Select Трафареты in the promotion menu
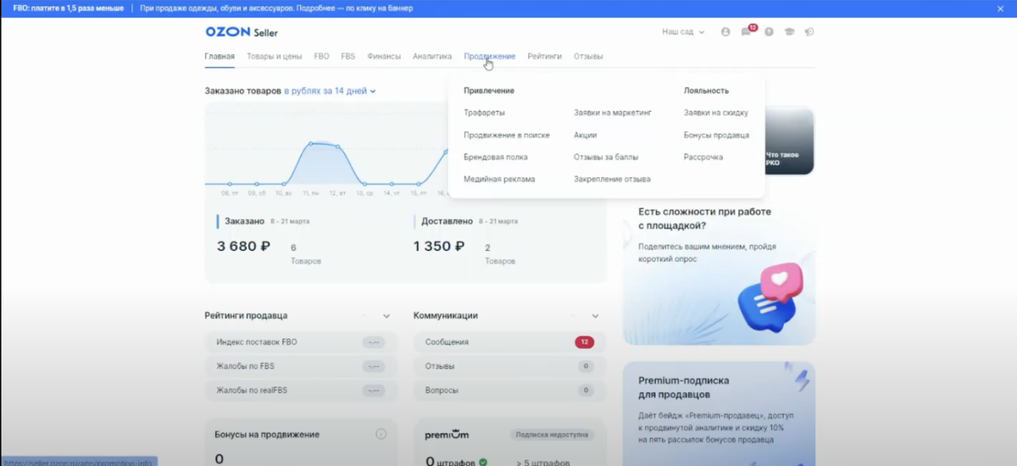The height and width of the screenshot is (466, 1017). coord(485,113)
